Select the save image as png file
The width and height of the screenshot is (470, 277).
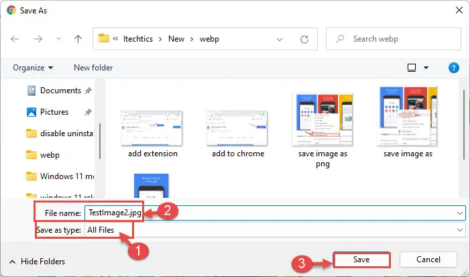coord(322,130)
